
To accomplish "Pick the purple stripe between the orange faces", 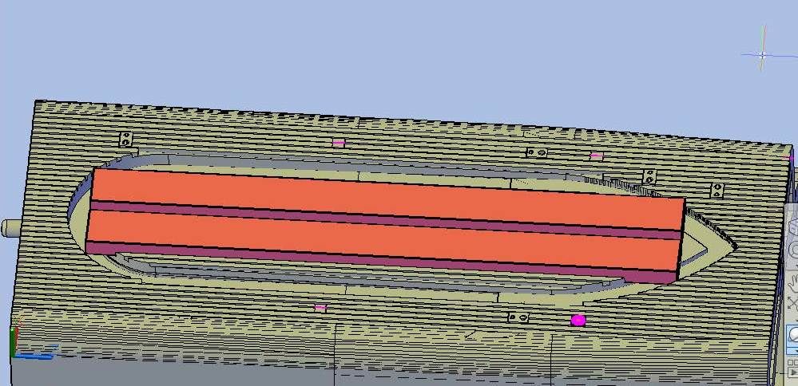I will tap(383, 214).
